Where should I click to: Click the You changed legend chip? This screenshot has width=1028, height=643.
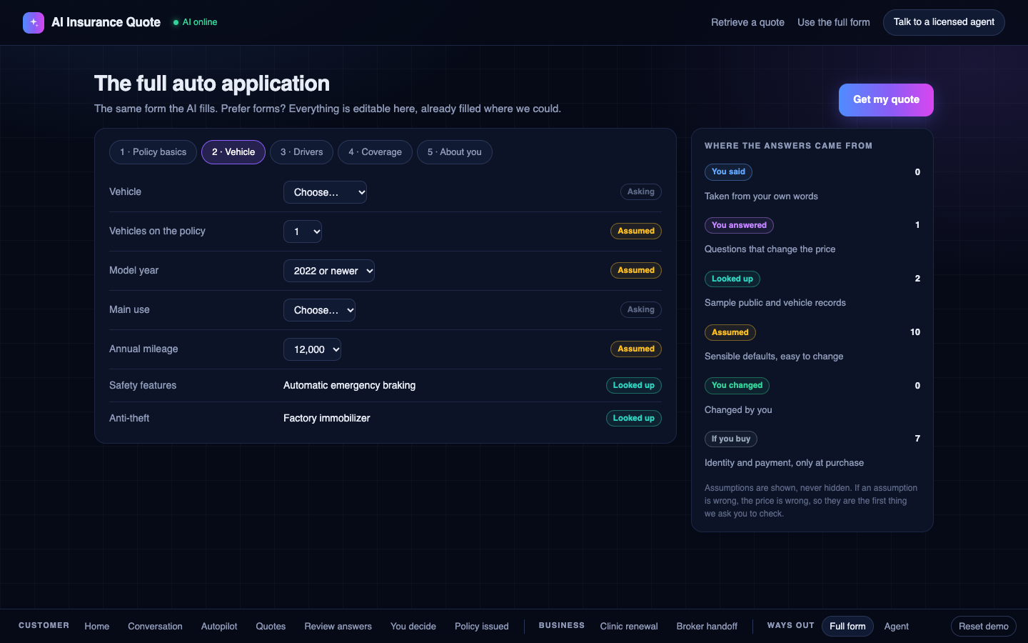click(x=737, y=385)
